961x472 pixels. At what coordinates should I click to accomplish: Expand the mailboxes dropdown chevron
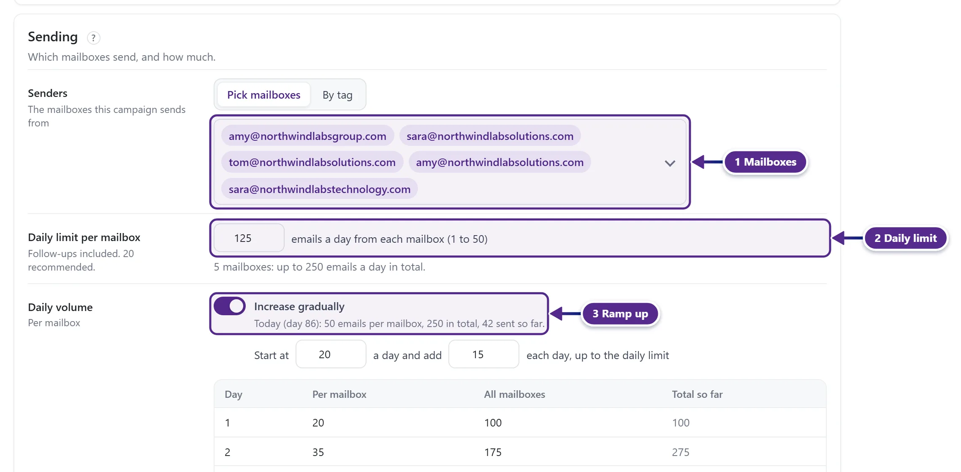670,163
